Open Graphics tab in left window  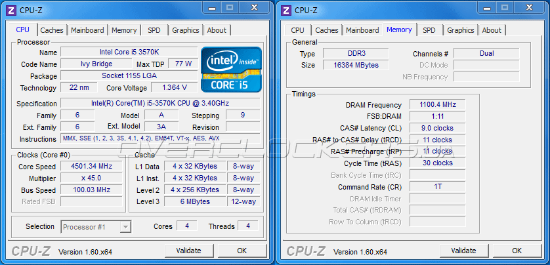[186, 30]
